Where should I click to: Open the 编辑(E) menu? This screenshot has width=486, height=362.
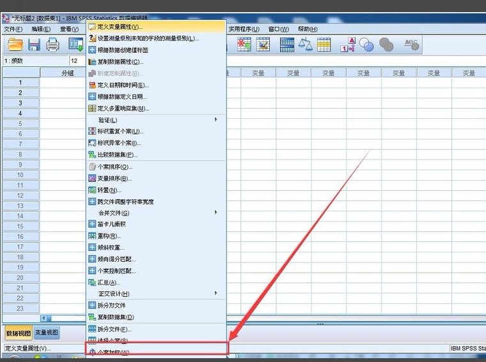pyautogui.click(x=41, y=29)
